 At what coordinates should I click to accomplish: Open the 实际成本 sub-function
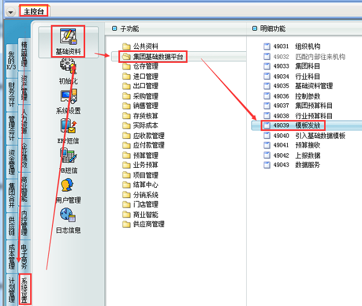pos(140,126)
